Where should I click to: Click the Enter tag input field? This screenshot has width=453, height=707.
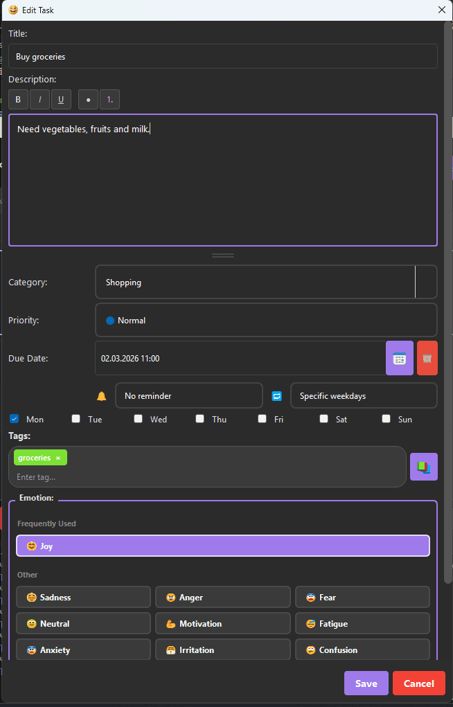click(208, 477)
